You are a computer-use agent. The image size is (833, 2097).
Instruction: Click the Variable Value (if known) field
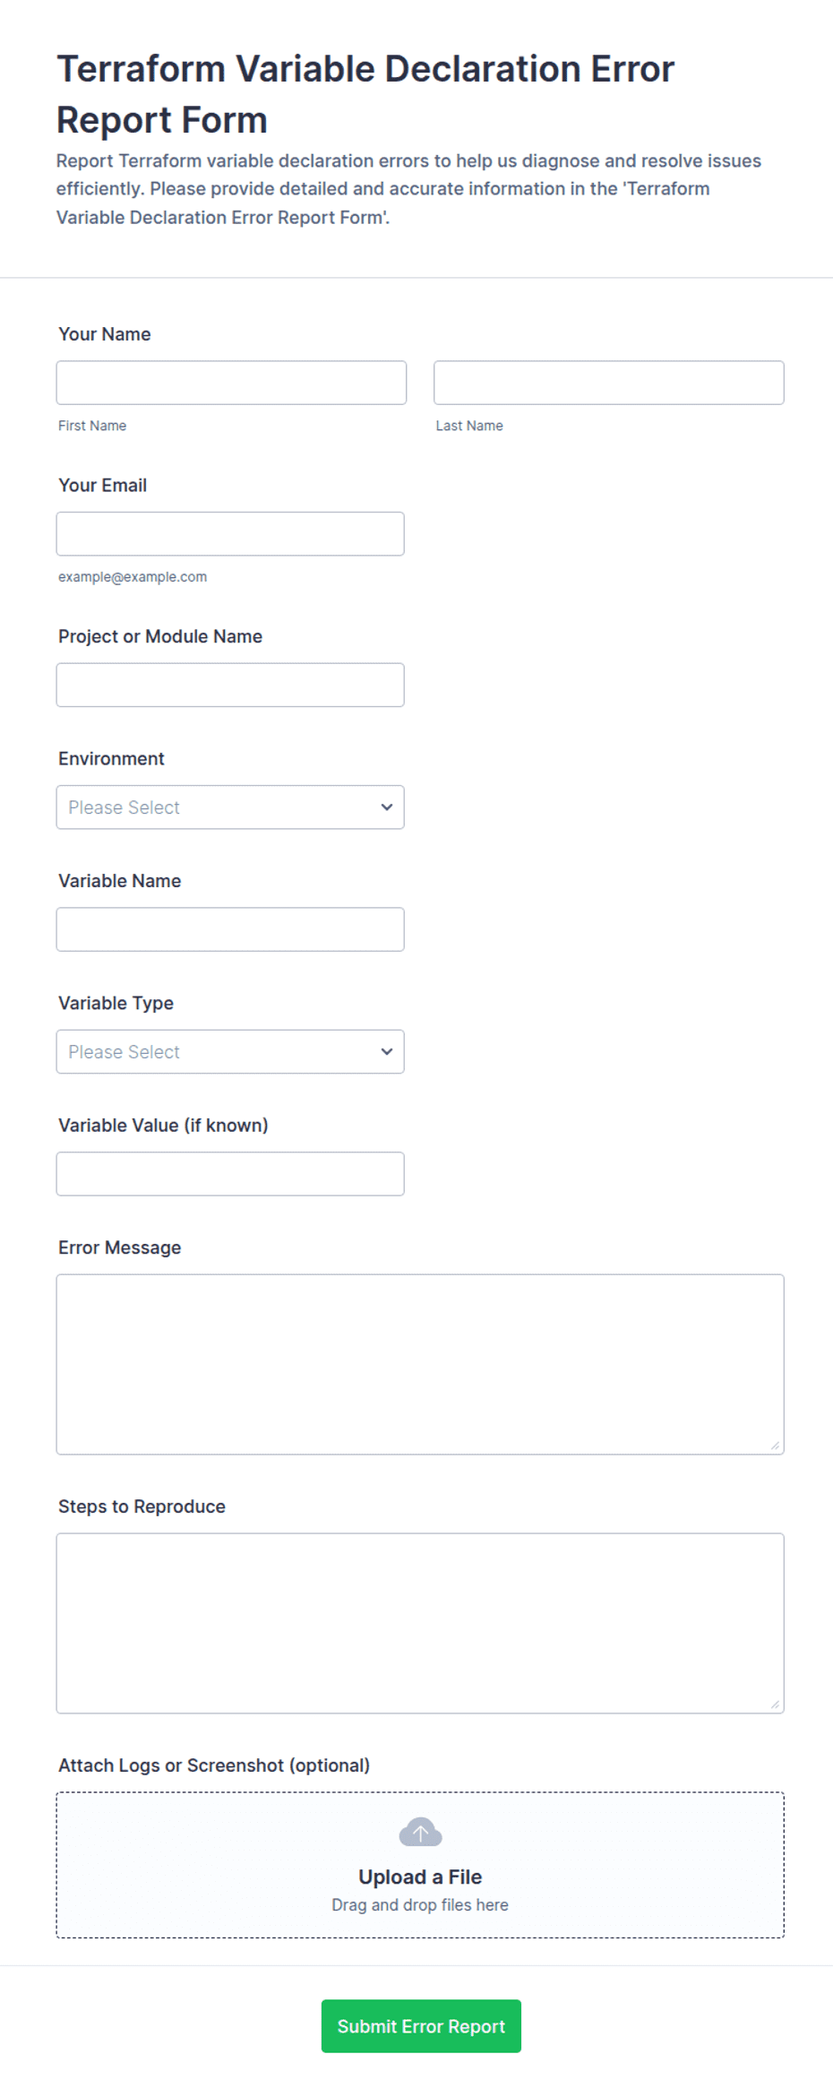click(230, 1174)
